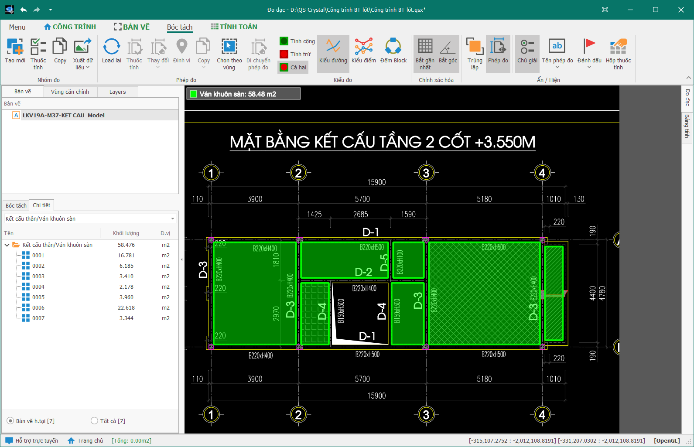Screen dimensions: 694x447
Task: Select the Bản vẽ h.tại [7] radio button
Action: click(10, 421)
